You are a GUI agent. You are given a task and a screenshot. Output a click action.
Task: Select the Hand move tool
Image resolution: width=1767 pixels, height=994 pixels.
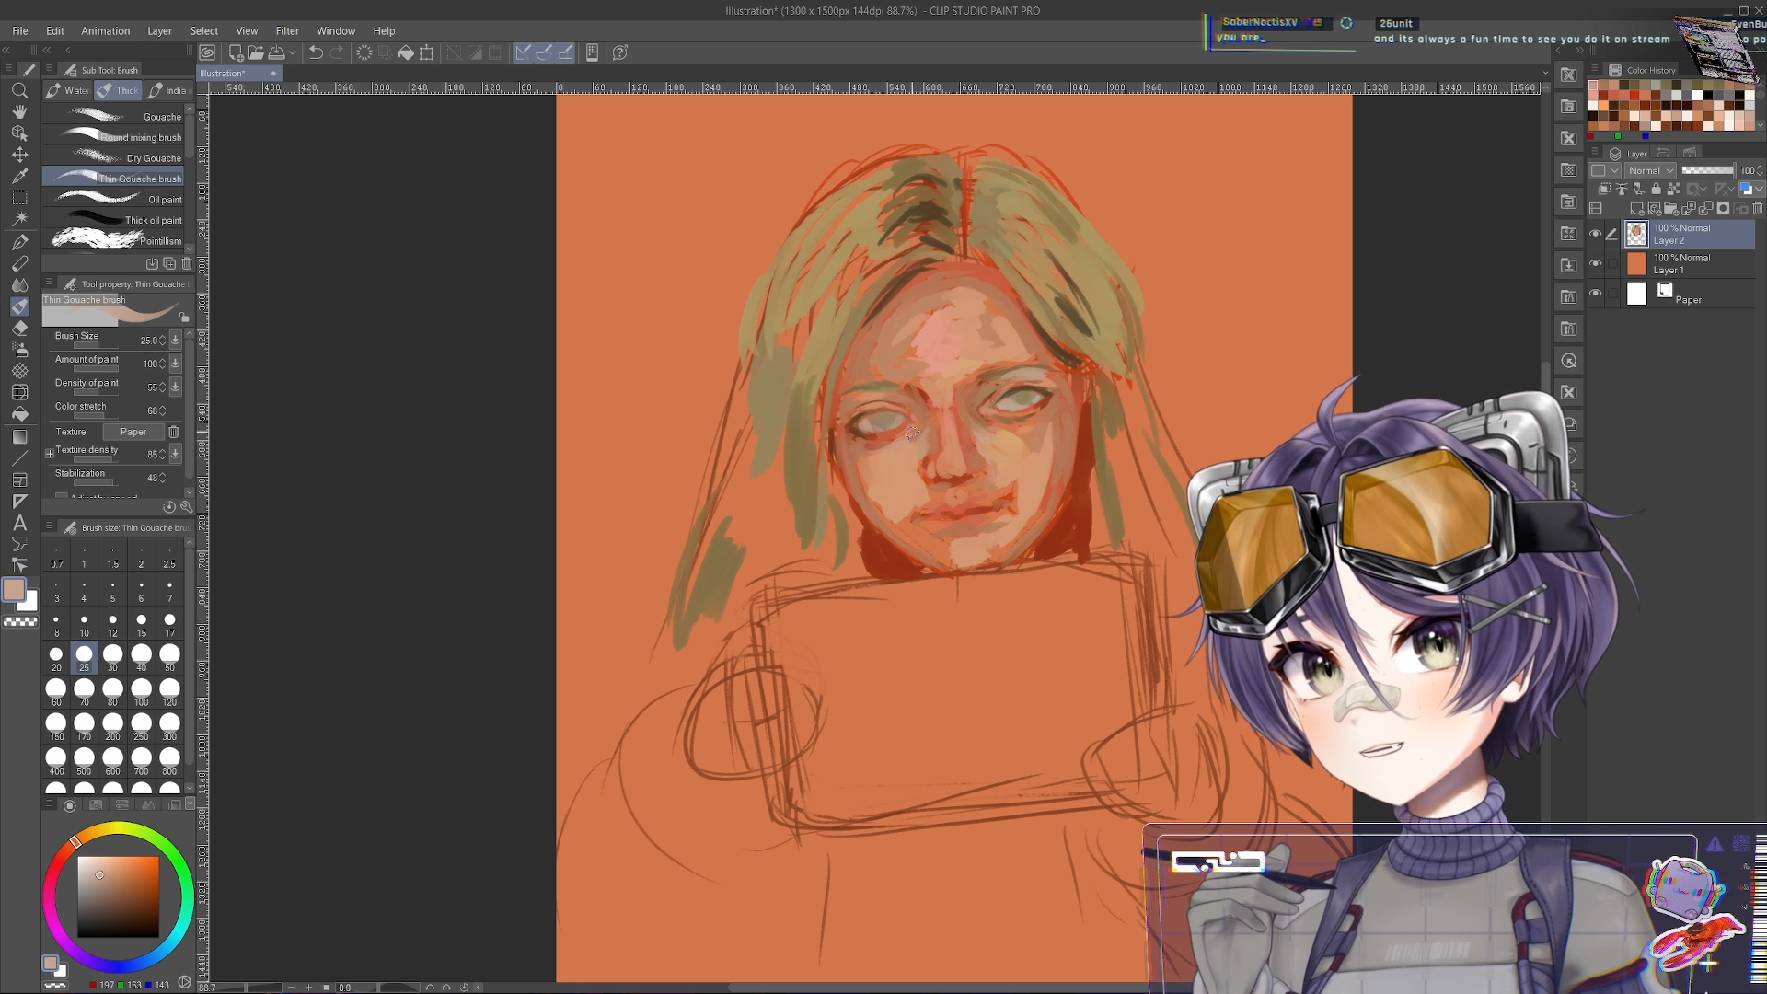pyautogui.click(x=19, y=111)
